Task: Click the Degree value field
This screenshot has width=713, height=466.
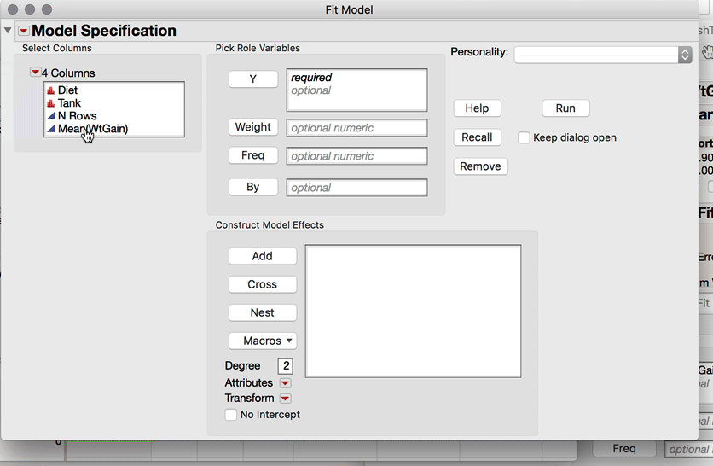Action: point(286,366)
